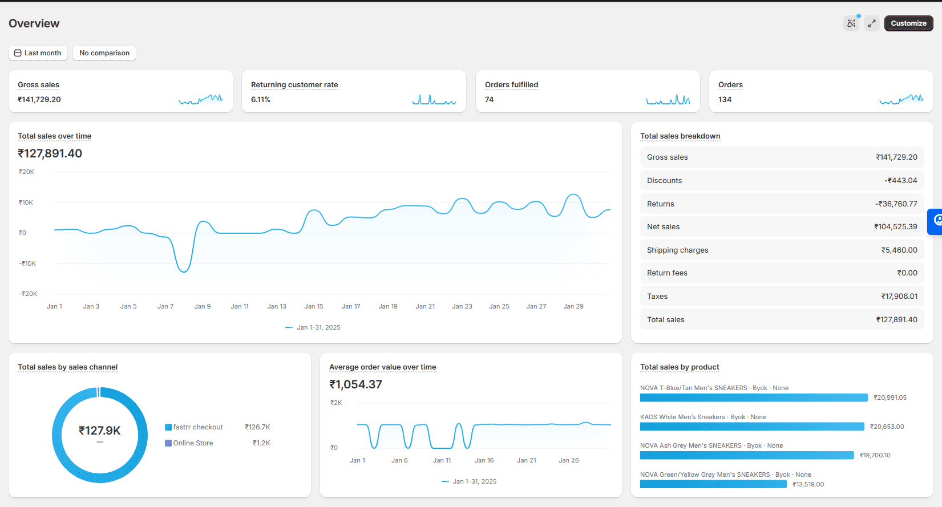Click the Net sales breakdown row
The image size is (942, 507).
[x=782, y=227]
